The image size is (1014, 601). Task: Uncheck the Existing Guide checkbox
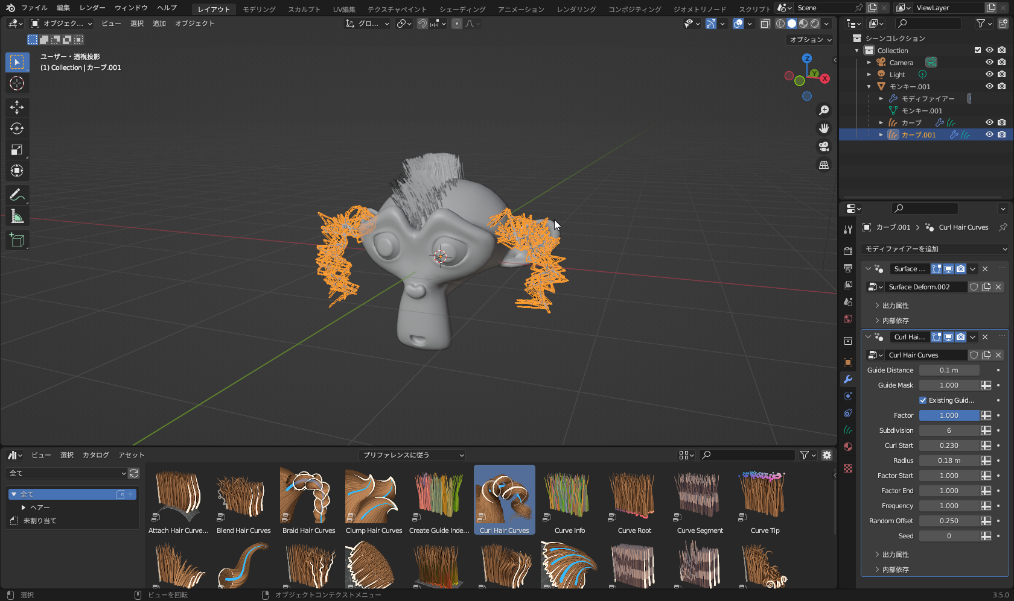tap(923, 400)
